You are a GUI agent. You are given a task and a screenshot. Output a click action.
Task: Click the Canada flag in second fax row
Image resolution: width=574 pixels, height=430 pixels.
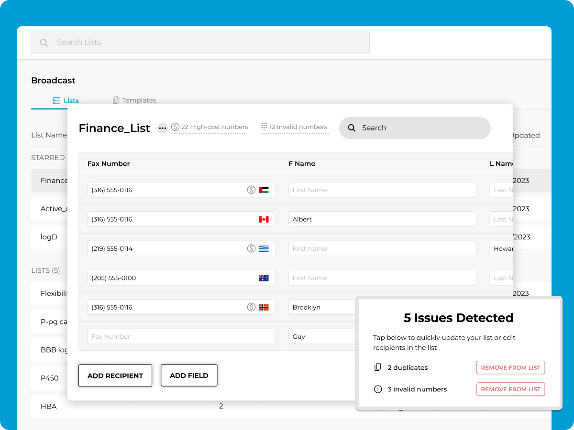pyautogui.click(x=264, y=219)
